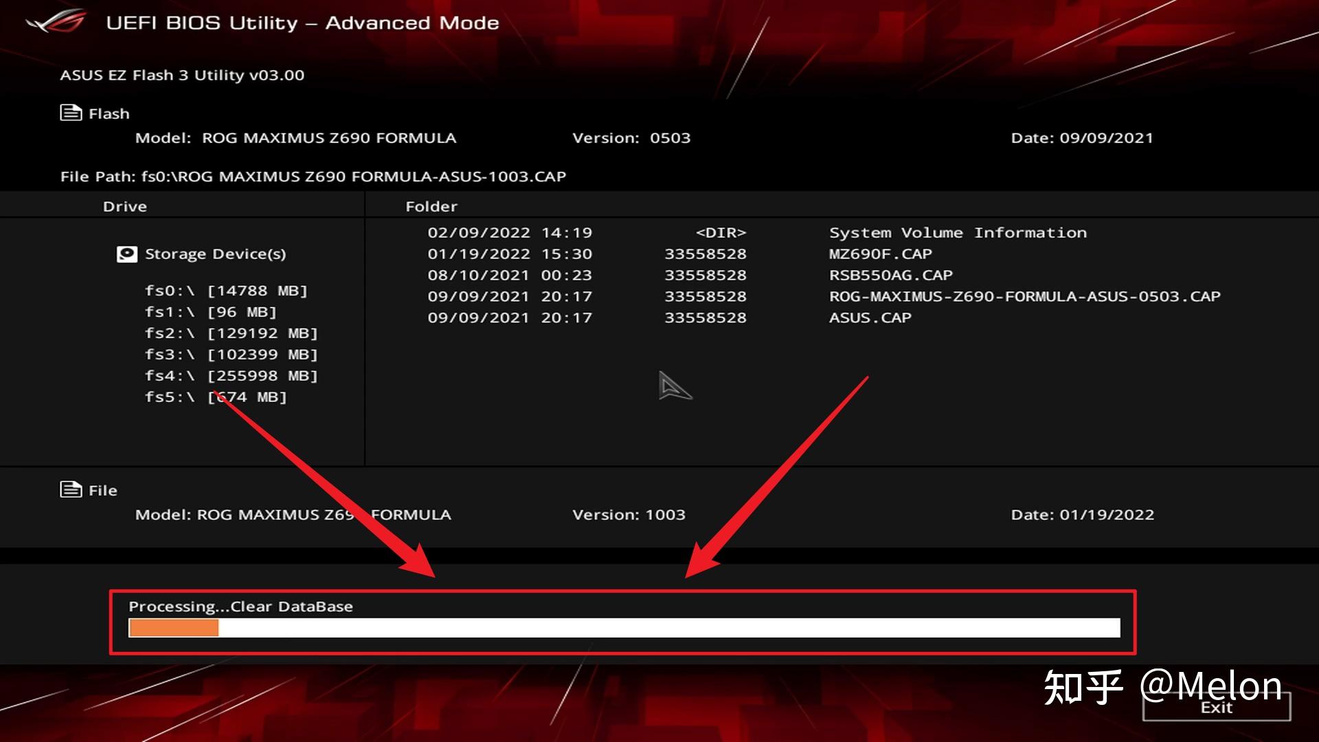1319x742 pixels.
Task: Select the RSB550AG.CAP file
Action: click(x=890, y=276)
